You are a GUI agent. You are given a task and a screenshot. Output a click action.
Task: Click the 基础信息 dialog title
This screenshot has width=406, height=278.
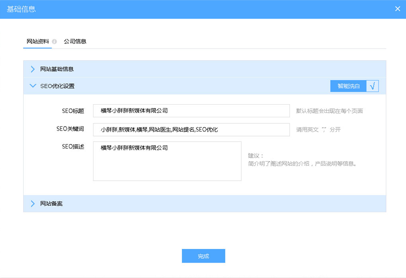click(x=21, y=9)
